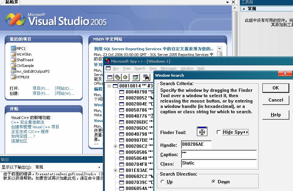Screen dimensions: 293x191
Task: Click the 起始页 tab
Action: pos(11,2)
